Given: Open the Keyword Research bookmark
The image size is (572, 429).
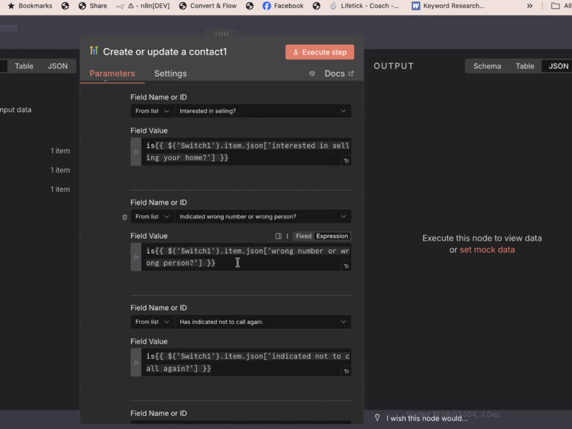Looking at the screenshot, I should 448,6.
